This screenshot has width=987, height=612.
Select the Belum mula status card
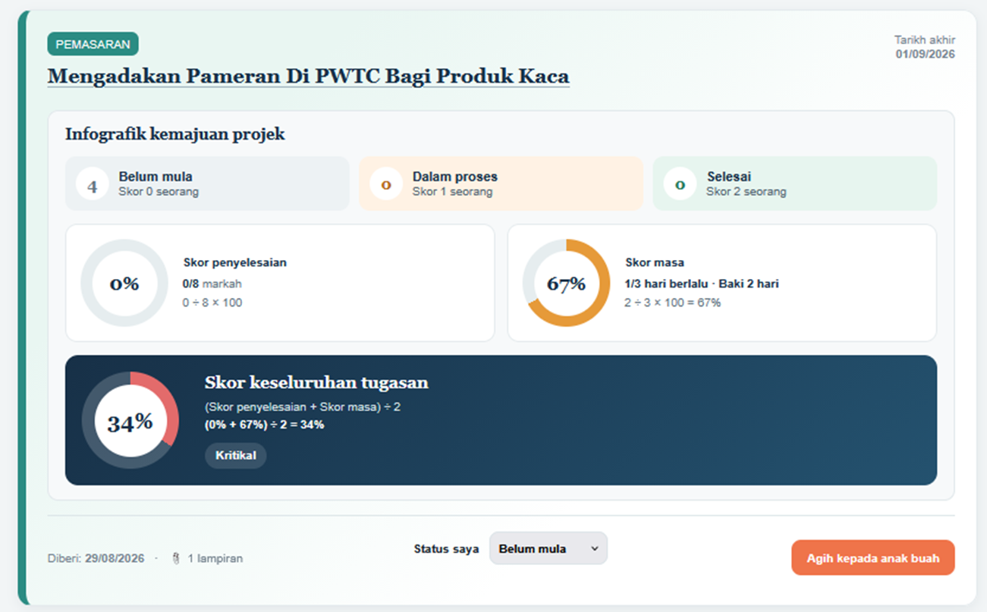tap(207, 184)
